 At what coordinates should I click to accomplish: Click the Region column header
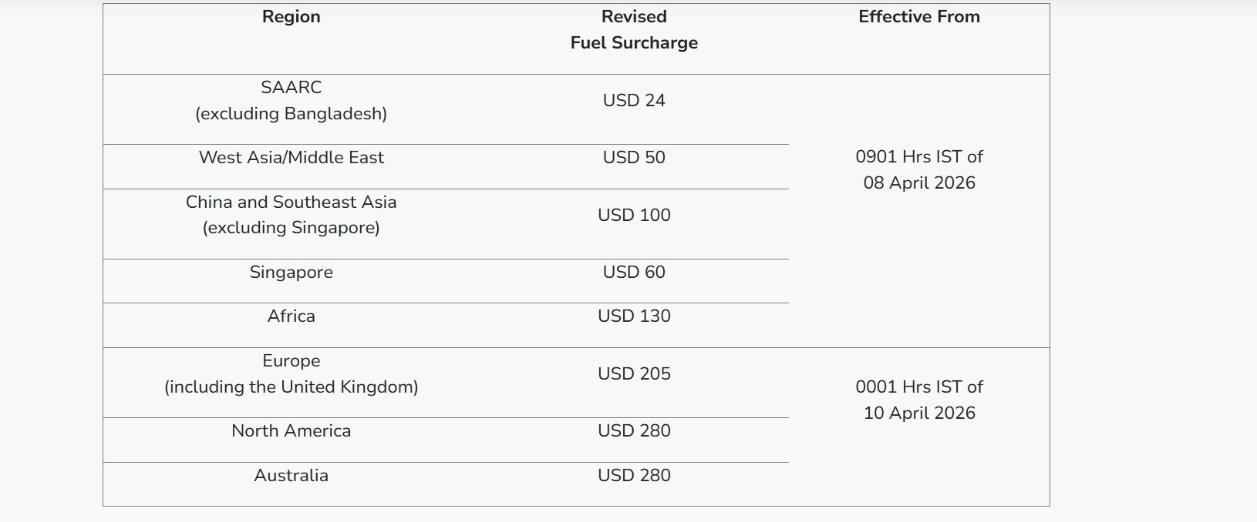[291, 17]
